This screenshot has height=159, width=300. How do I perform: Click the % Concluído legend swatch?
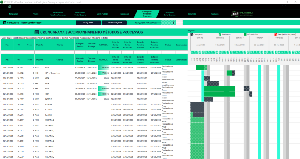point(245,34)
